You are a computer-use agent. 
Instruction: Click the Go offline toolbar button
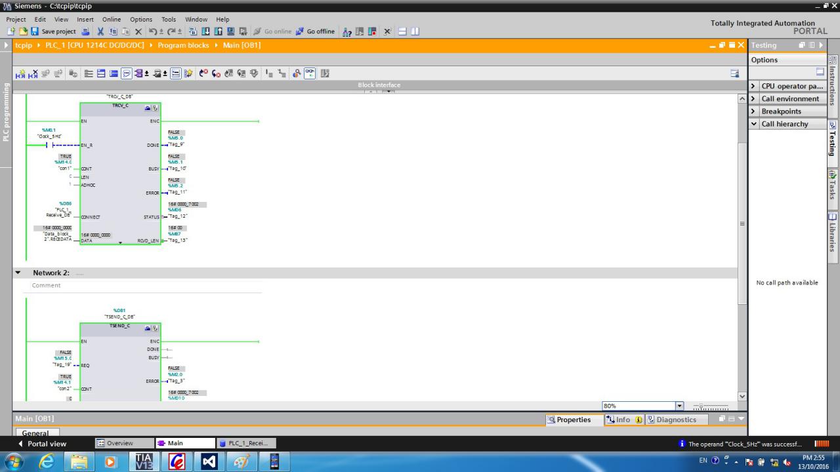click(x=315, y=31)
